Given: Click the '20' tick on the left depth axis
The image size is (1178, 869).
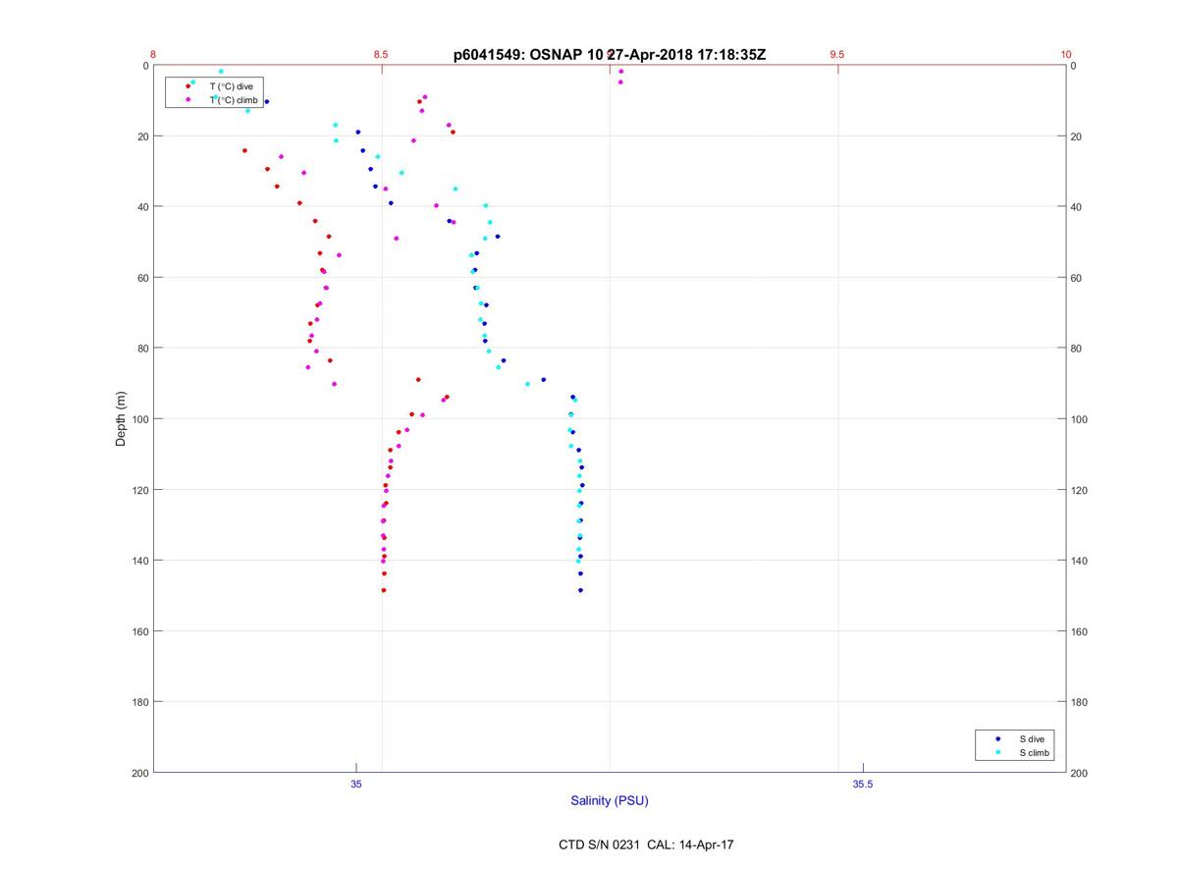Looking at the screenshot, I should tap(141, 136).
